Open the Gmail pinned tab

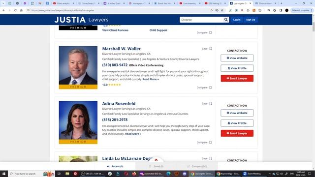pyautogui.click(x=40, y=3)
